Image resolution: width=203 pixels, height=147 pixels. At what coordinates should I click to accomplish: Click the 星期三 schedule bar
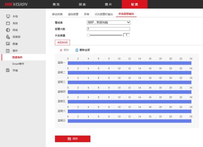coord(130,83)
